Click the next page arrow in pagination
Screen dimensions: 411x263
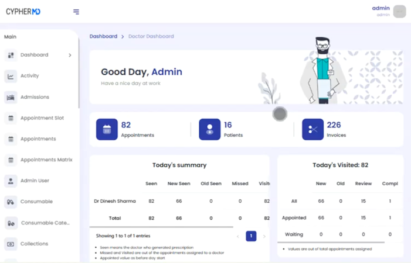click(x=264, y=236)
